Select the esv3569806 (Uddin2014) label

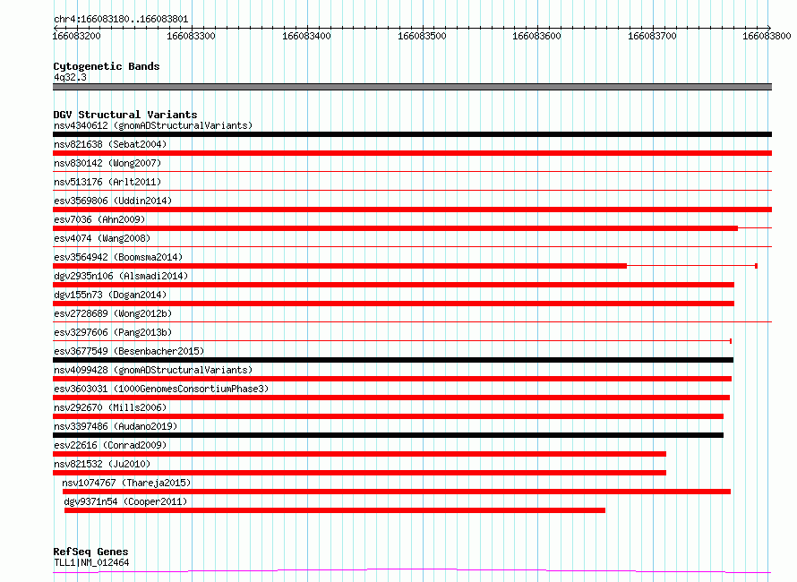click(x=113, y=201)
